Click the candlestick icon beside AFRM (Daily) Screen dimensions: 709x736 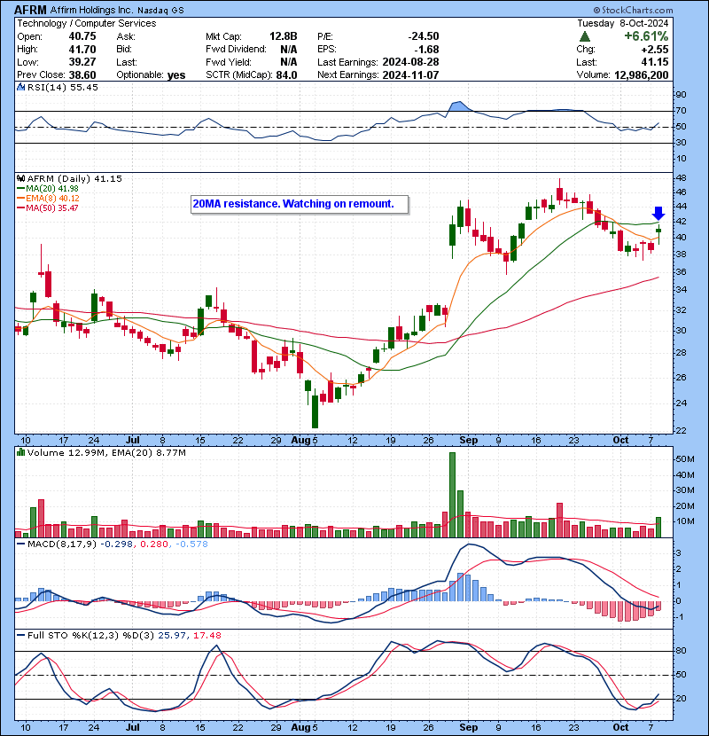pyautogui.click(x=21, y=178)
